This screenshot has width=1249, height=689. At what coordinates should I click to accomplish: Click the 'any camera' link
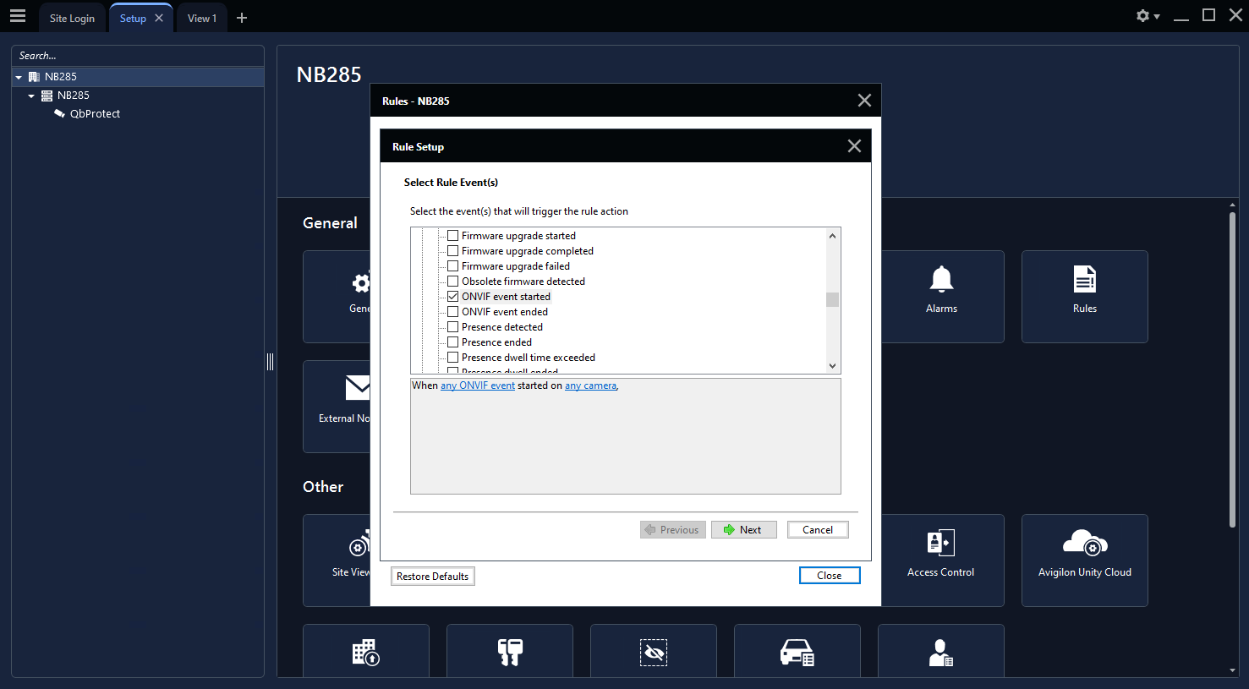591,386
